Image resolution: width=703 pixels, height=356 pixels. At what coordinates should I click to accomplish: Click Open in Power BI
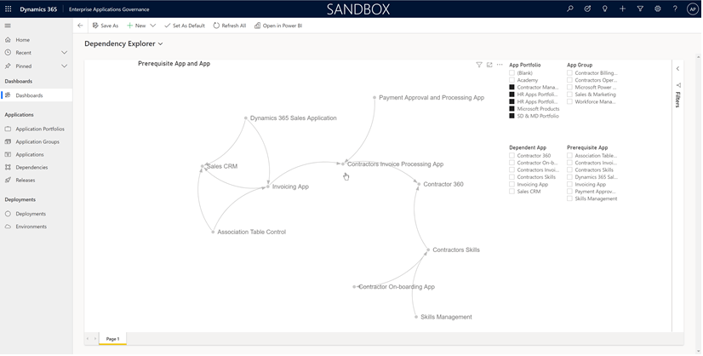[x=278, y=26]
